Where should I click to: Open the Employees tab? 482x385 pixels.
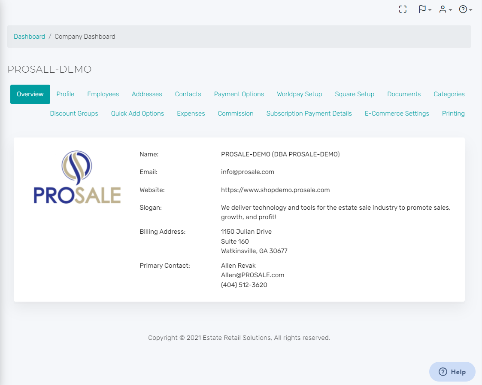pyautogui.click(x=103, y=94)
